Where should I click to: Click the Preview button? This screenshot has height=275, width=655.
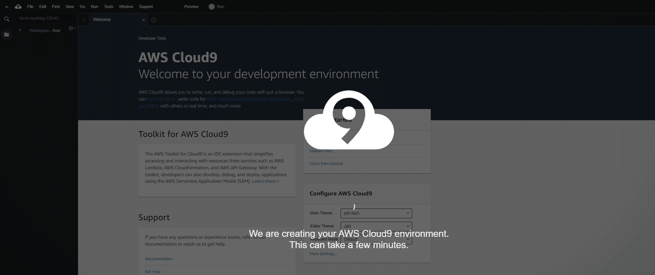click(192, 7)
